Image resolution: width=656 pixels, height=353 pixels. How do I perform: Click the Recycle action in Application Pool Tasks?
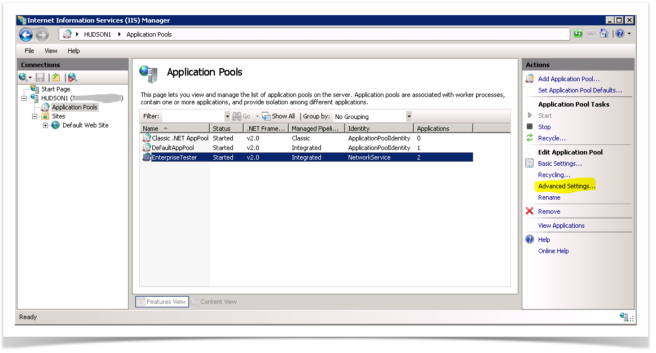click(552, 138)
